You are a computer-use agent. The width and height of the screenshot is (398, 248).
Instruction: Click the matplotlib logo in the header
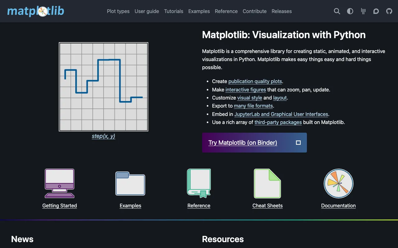36,11
